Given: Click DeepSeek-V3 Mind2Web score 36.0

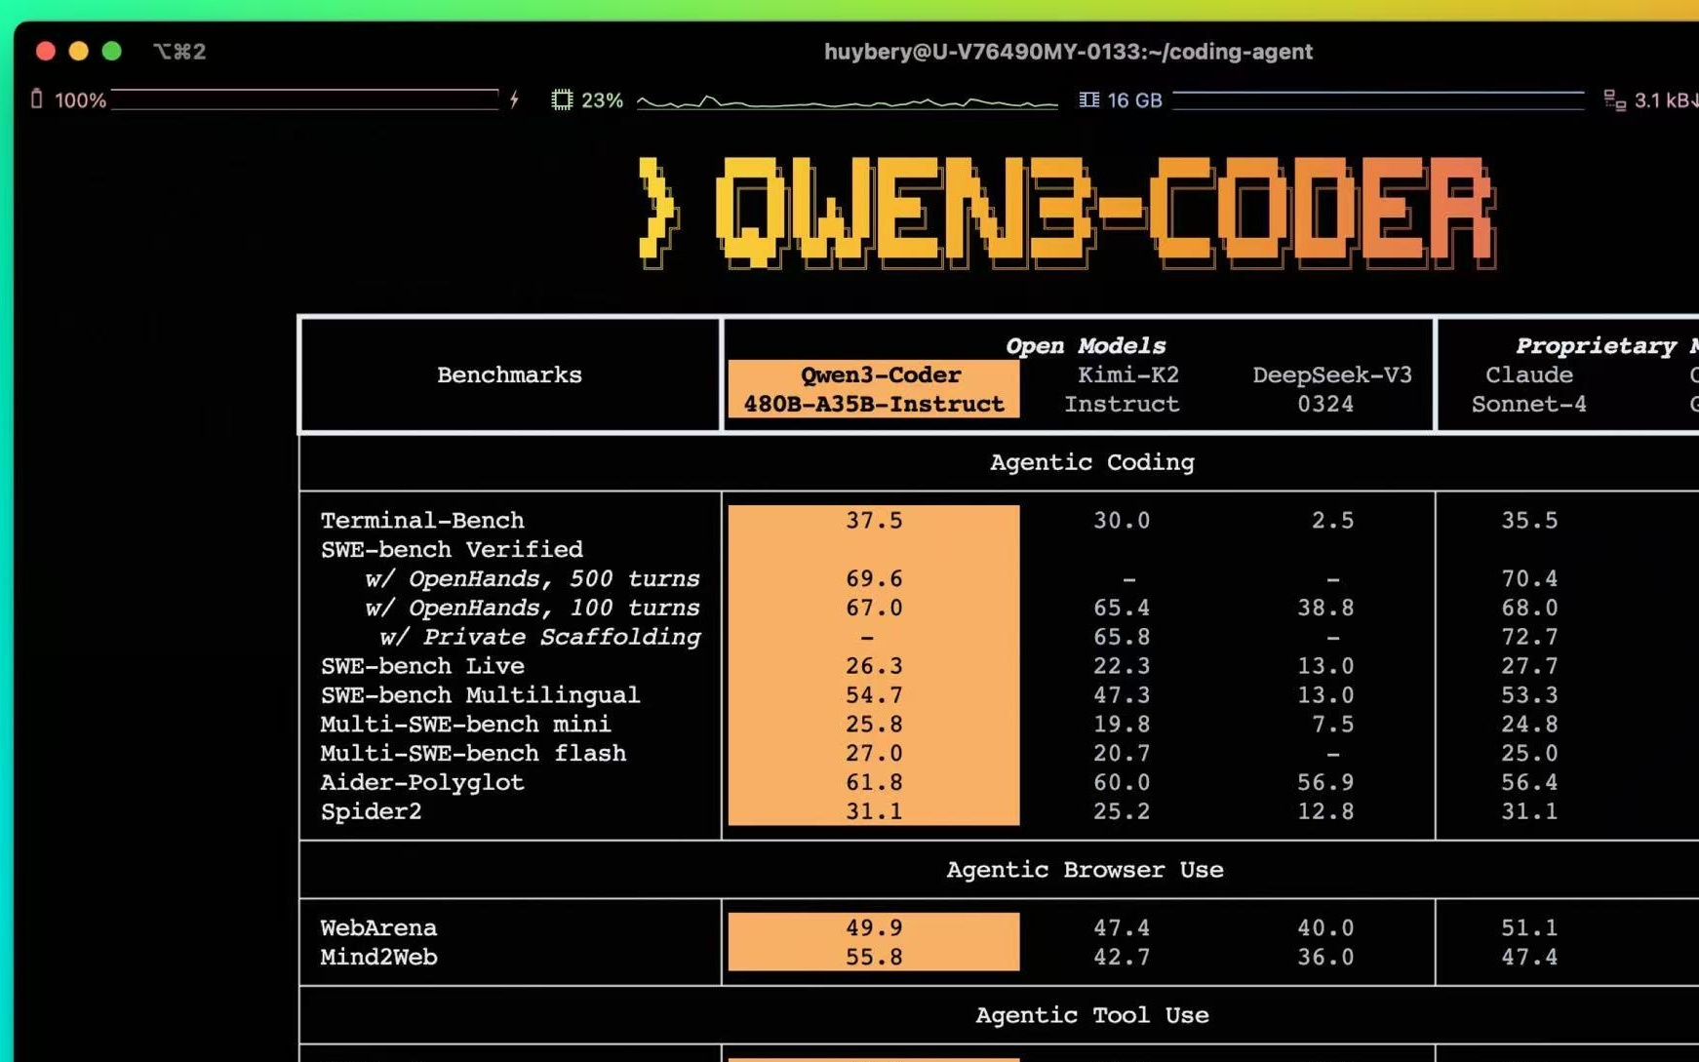Looking at the screenshot, I should coord(1325,957).
